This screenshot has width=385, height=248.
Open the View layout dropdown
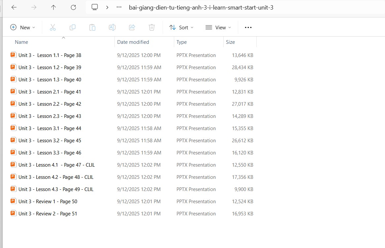point(218,28)
